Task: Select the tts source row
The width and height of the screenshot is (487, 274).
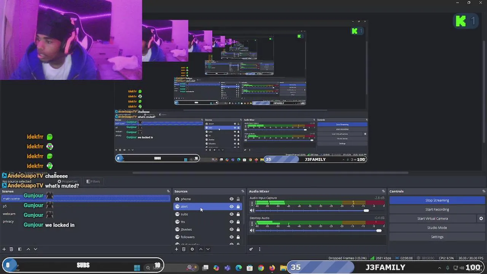Action: (207, 222)
